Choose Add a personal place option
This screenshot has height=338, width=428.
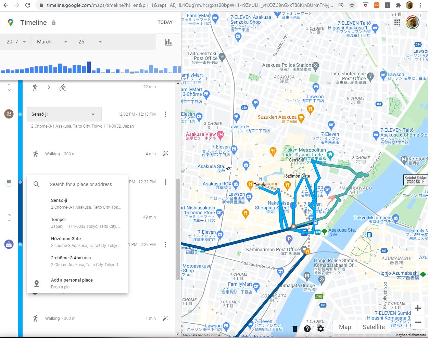[77, 283]
